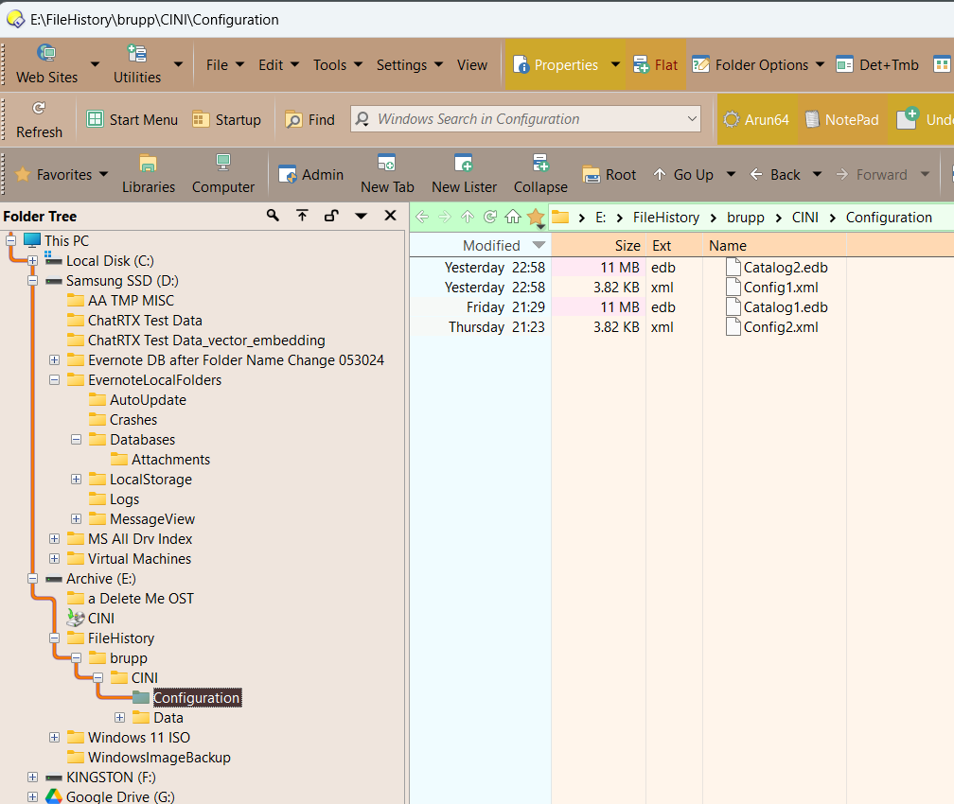
Task: Click the Admin mode button
Action: pyautogui.click(x=310, y=175)
